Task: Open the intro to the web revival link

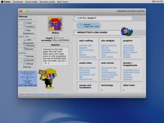Action: 109,69
